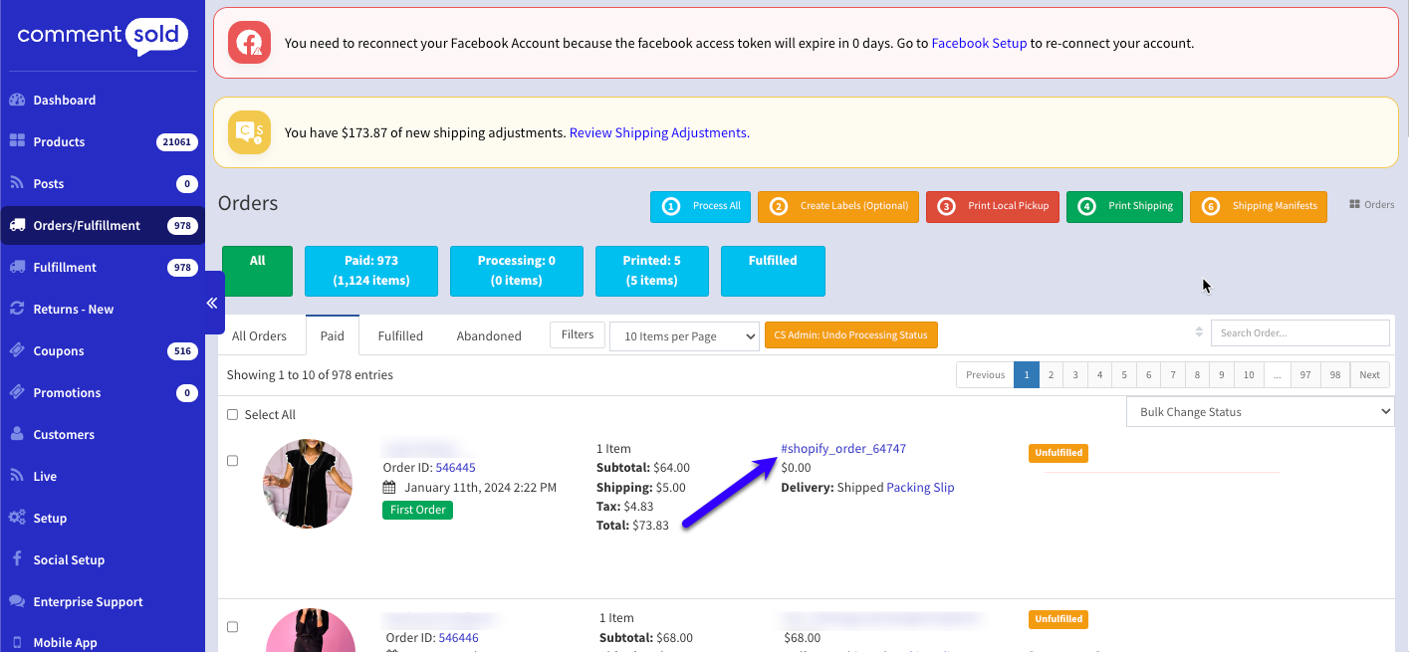Click the Coupons ticket icon

[17, 350]
